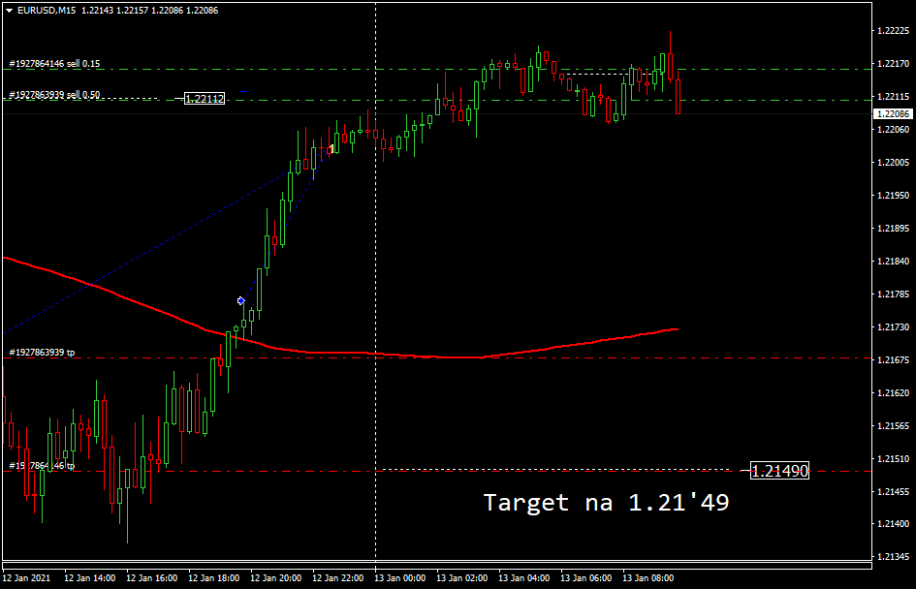Viewport: 916px width, 589px height.
Task: Select the '#1927863939 tp' take-profit label
Action: 42,353
